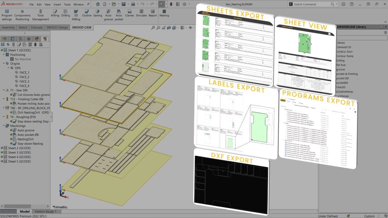This screenshot has height=218, width=388.
Task: Open the File menu
Action: point(32,5)
